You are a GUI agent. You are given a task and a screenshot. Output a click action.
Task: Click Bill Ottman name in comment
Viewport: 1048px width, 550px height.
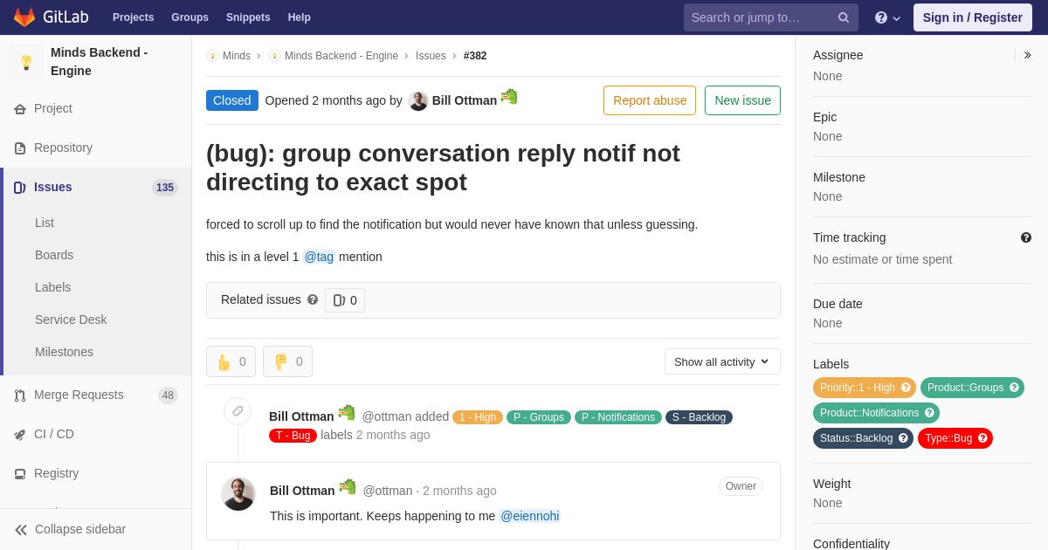pyautogui.click(x=302, y=491)
